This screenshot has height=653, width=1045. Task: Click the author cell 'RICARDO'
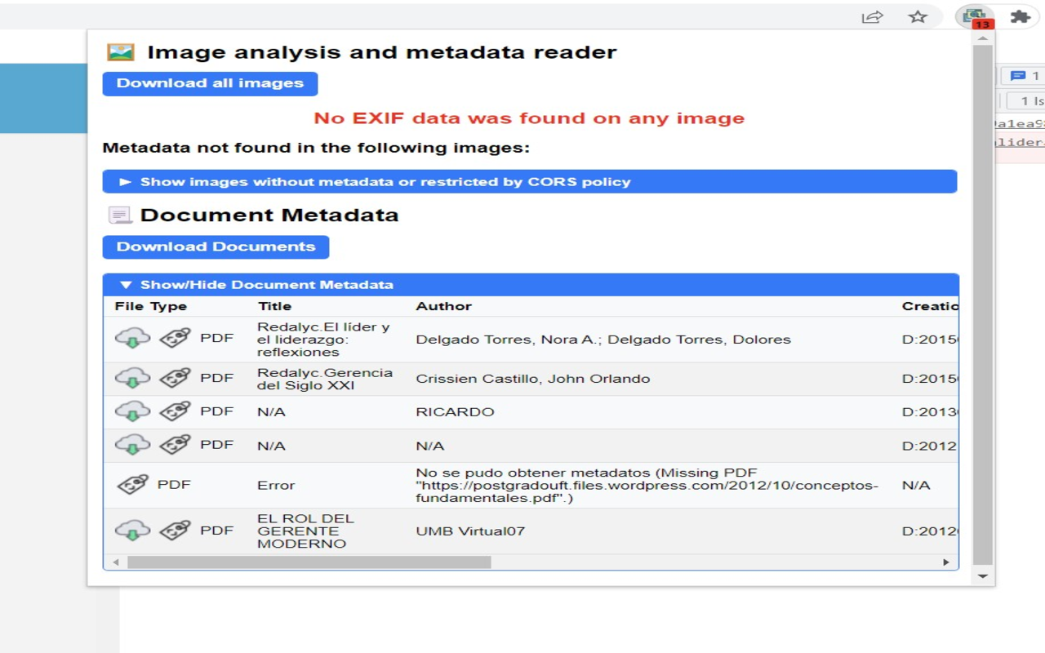click(455, 412)
